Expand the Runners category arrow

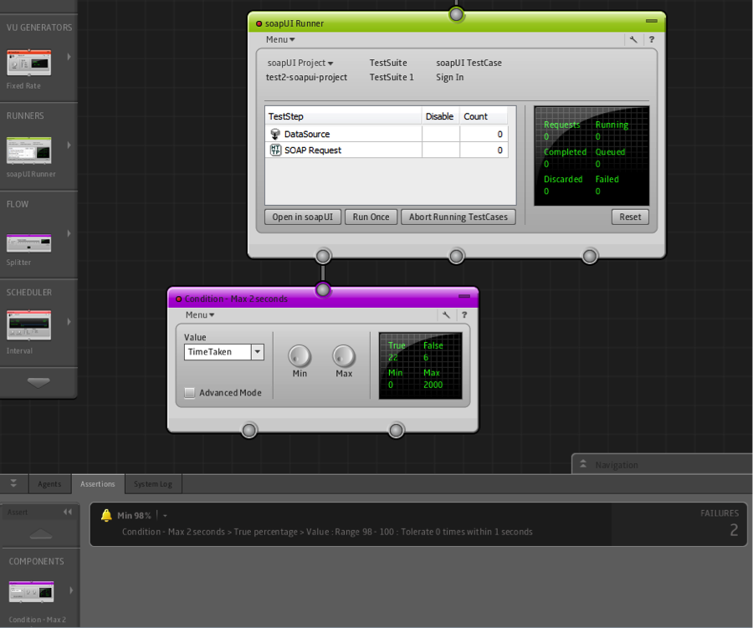[69, 145]
